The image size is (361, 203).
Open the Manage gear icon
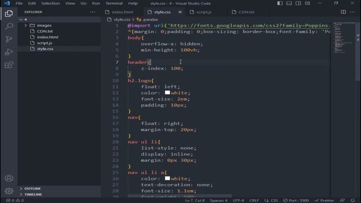9,191
